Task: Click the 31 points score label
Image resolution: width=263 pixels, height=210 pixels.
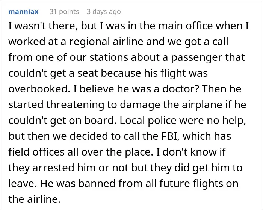Action: point(64,12)
